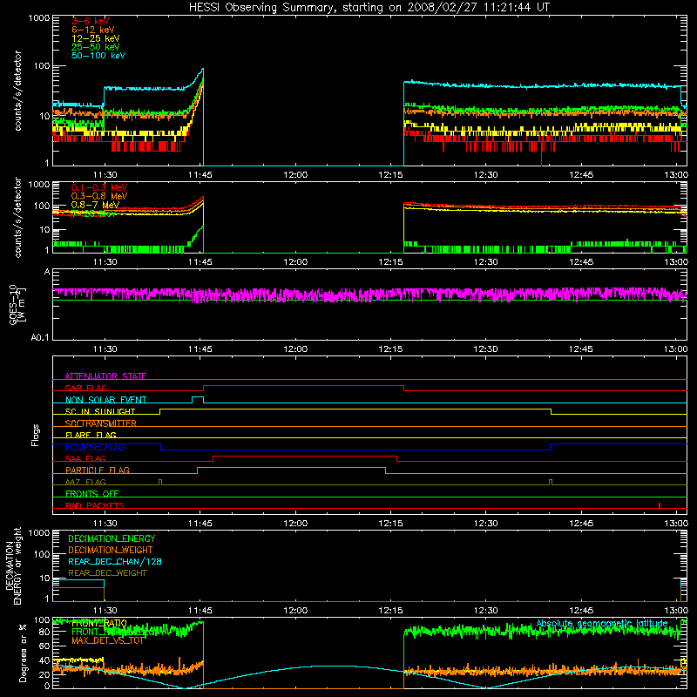Select the SAA_FLAG label

[85, 458]
